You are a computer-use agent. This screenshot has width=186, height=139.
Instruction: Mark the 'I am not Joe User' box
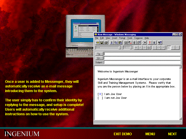(x=100, y=98)
